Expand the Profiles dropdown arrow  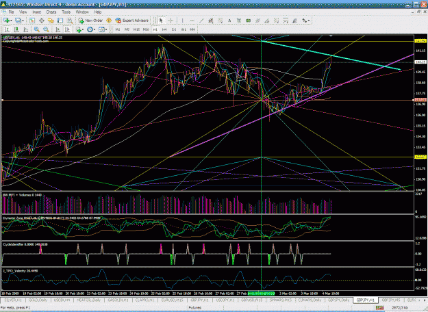point(23,21)
